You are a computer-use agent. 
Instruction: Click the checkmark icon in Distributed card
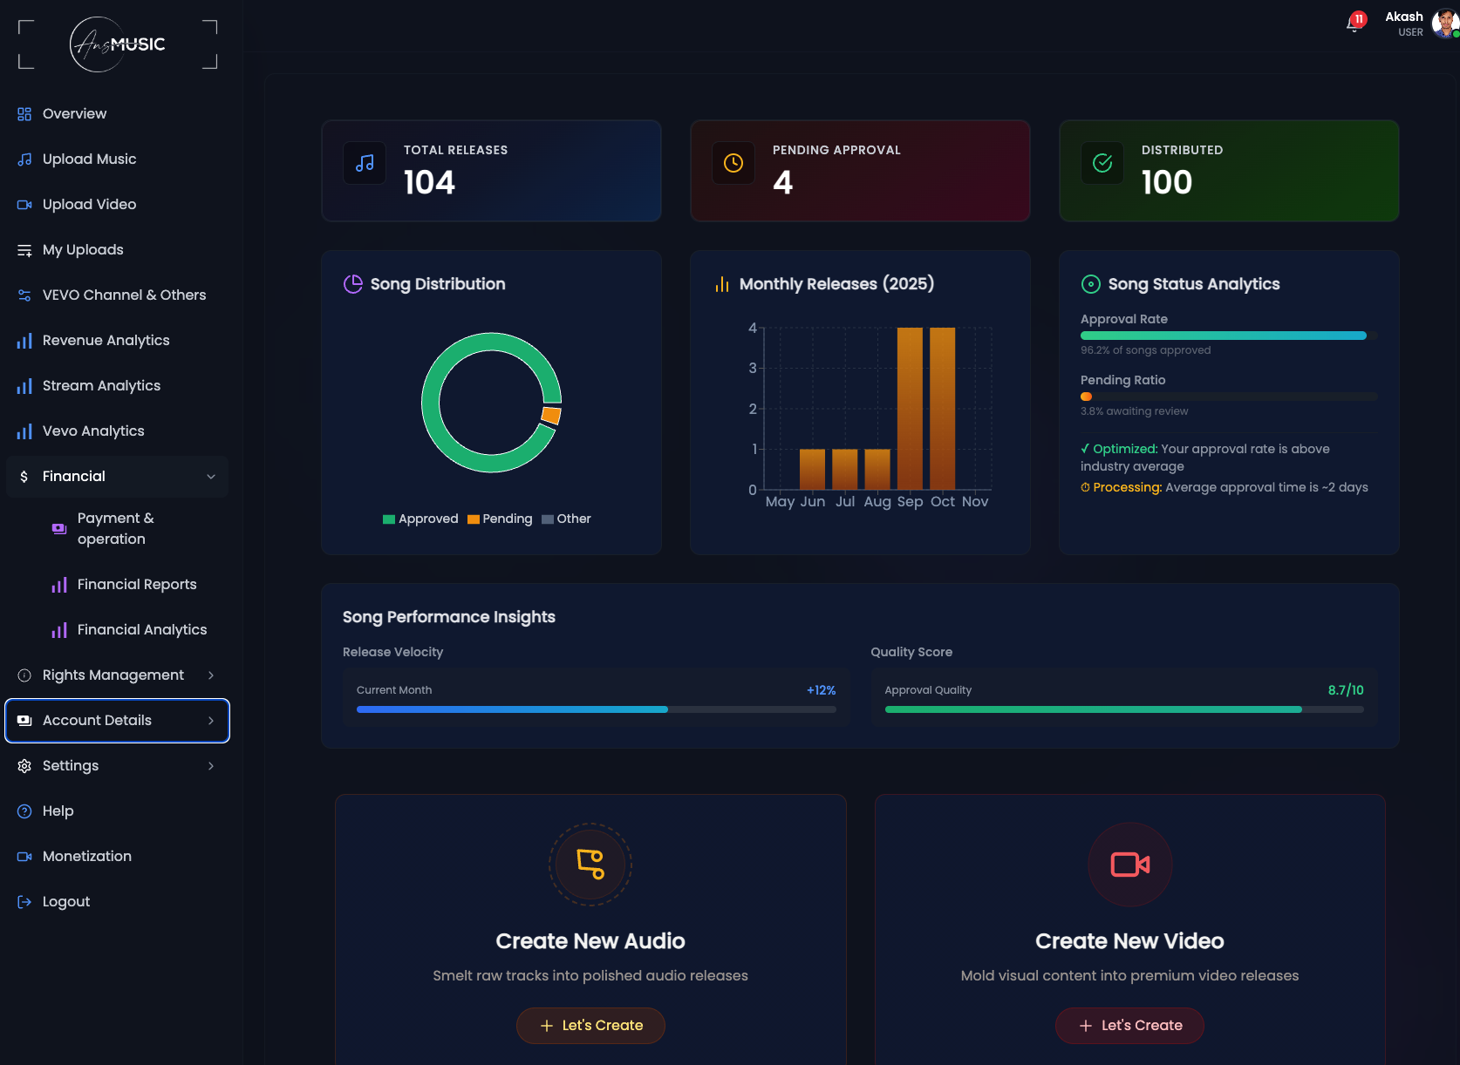point(1102,163)
